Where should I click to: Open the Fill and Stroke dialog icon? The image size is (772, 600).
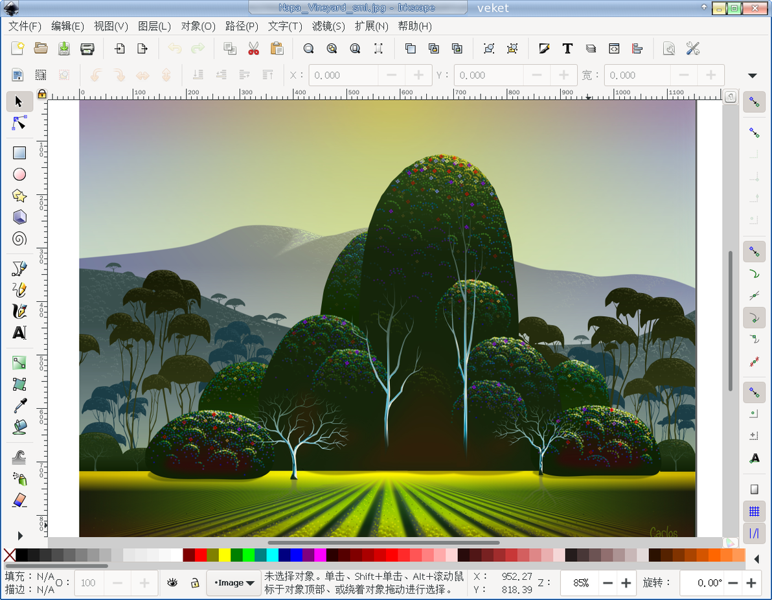544,49
